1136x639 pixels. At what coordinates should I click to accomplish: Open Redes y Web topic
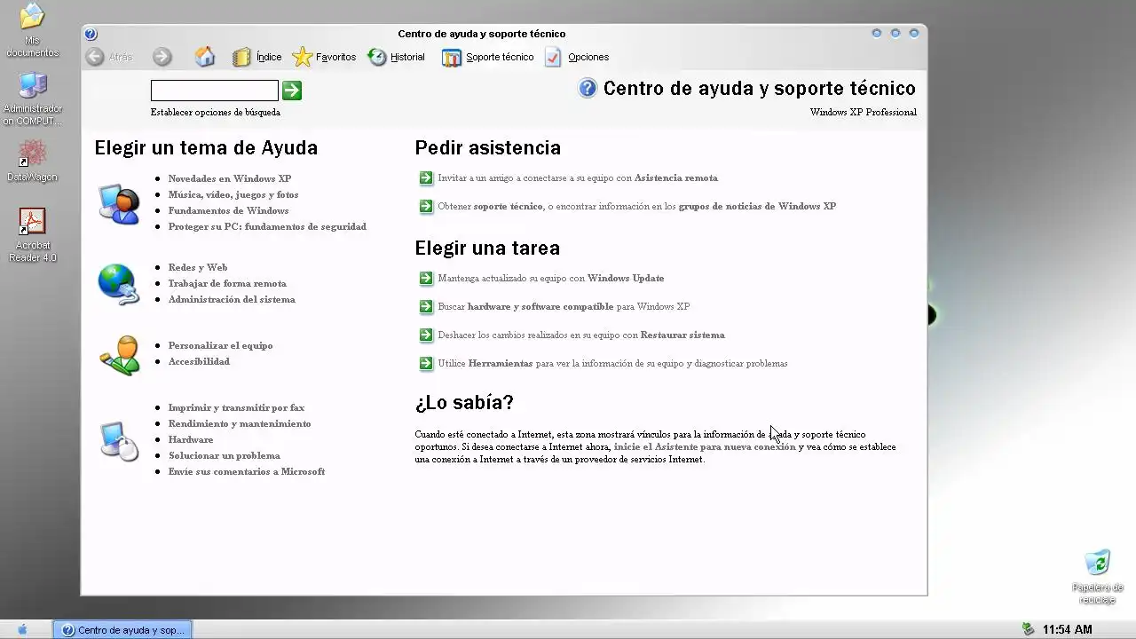pyautogui.click(x=198, y=267)
